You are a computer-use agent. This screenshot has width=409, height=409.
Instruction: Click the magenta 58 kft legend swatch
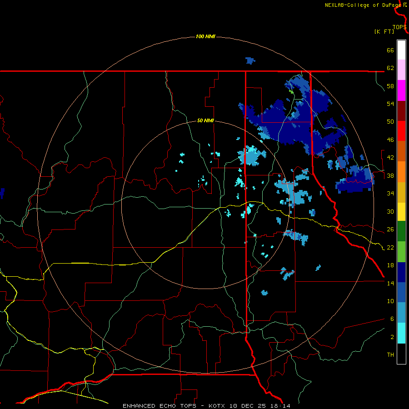click(401, 90)
